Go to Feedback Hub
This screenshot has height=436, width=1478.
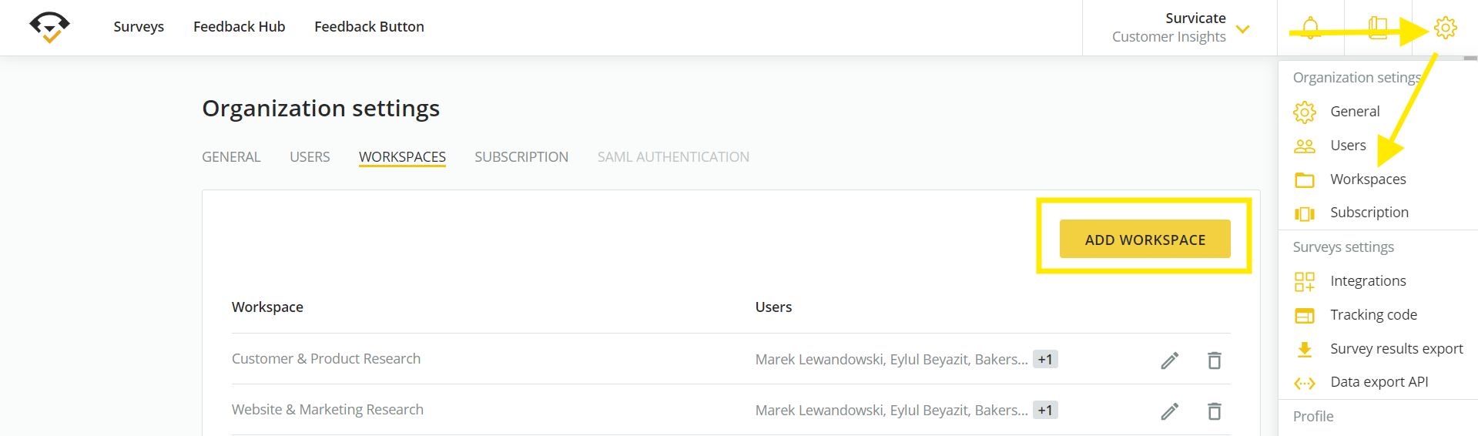pos(240,27)
